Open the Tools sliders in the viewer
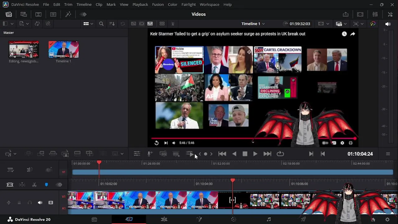Screen dimensions: 398x224 click(137, 154)
